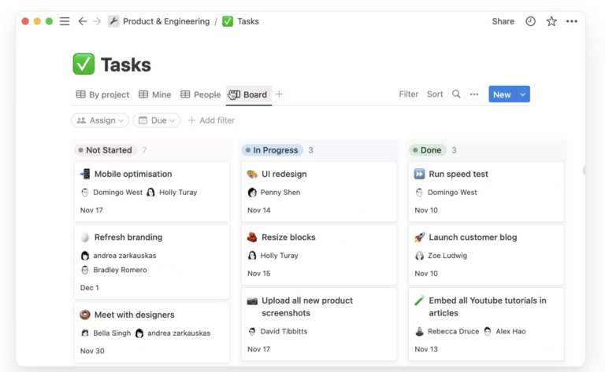Click the search magnifier icon
Image resolution: width=605 pixels, height=372 pixels.
[x=456, y=94]
